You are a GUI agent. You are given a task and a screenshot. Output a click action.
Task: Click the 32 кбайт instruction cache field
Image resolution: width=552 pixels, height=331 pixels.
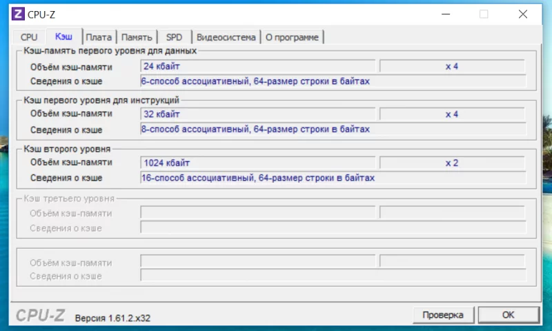258,114
